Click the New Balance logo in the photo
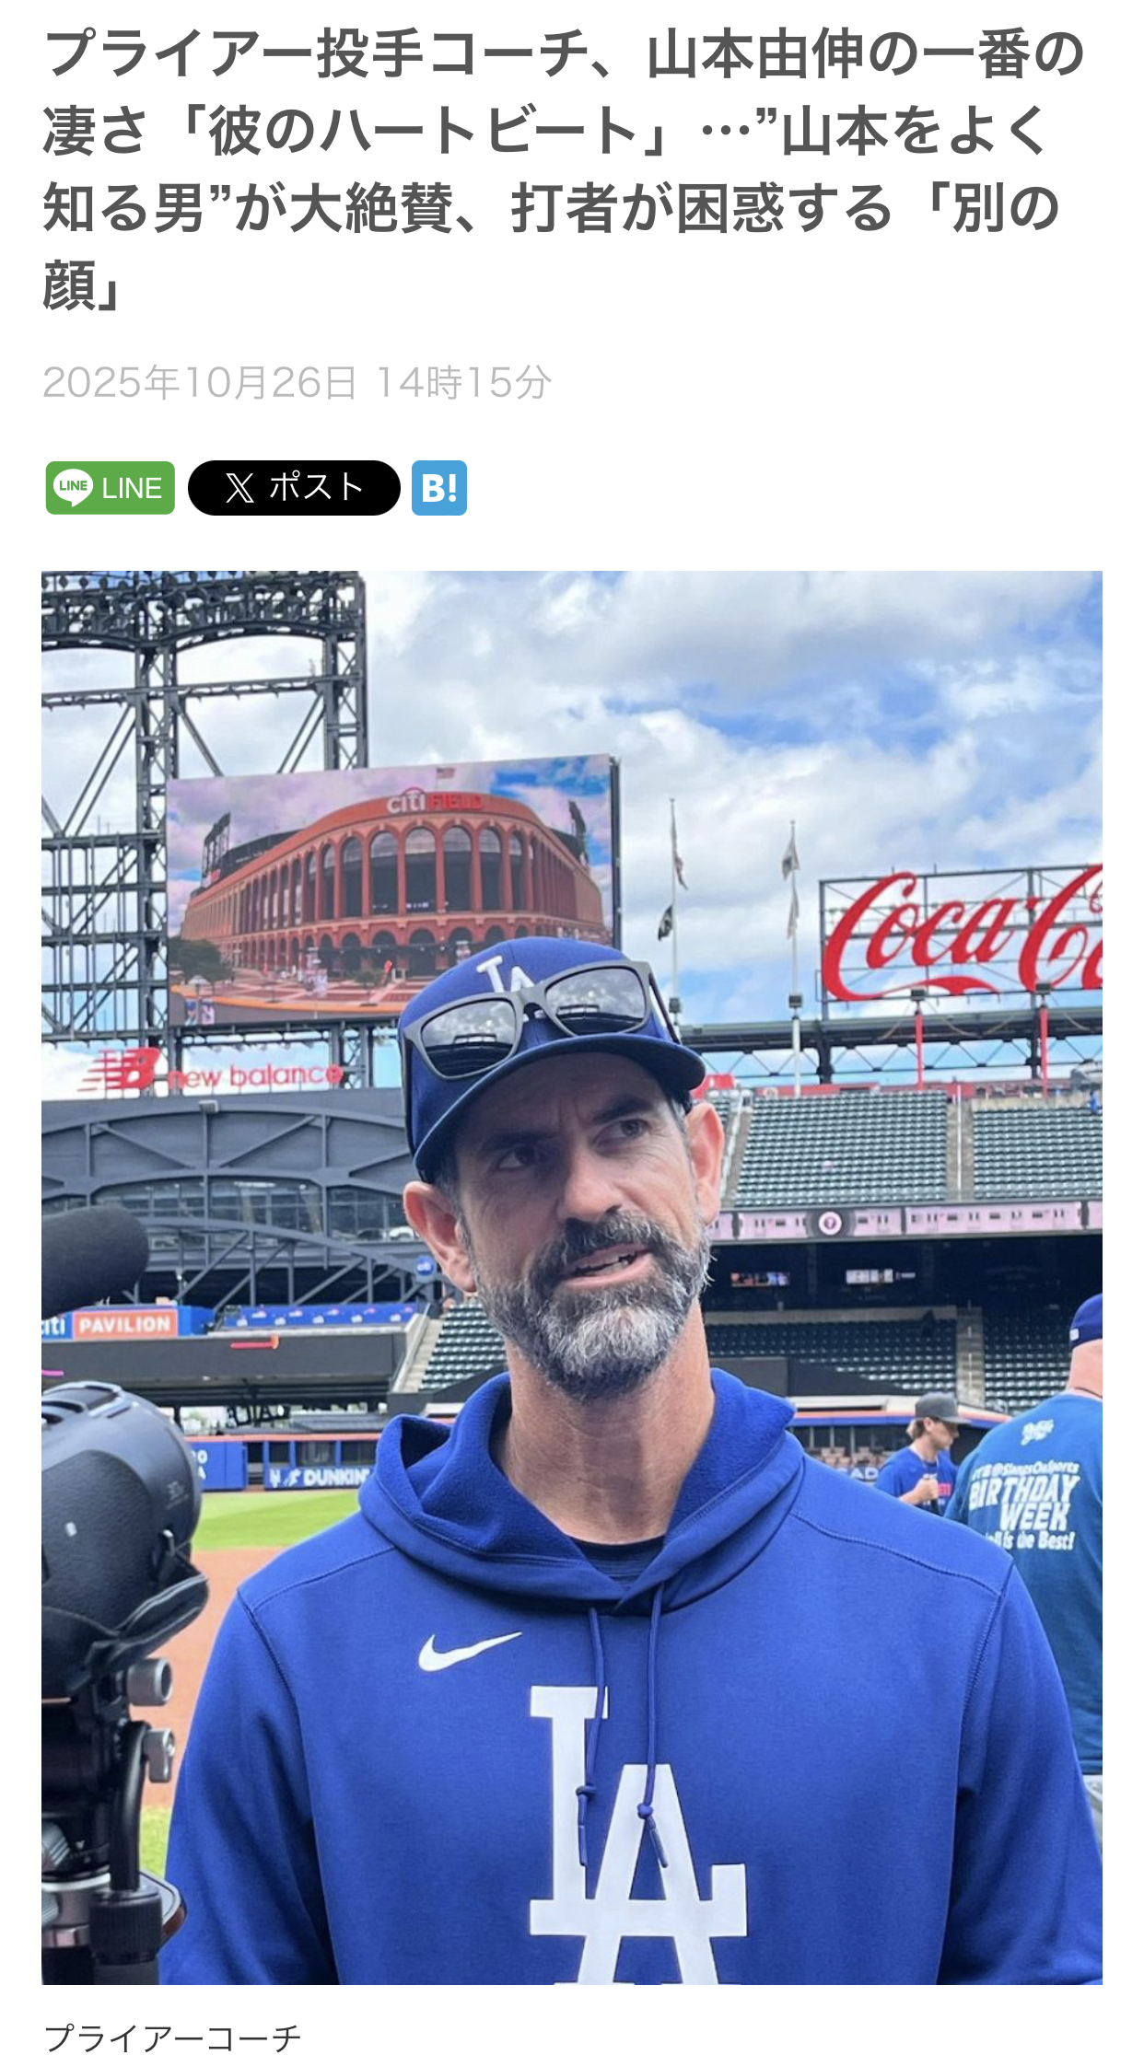The height and width of the screenshot is (2055, 1144). click(x=214, y=1071)
